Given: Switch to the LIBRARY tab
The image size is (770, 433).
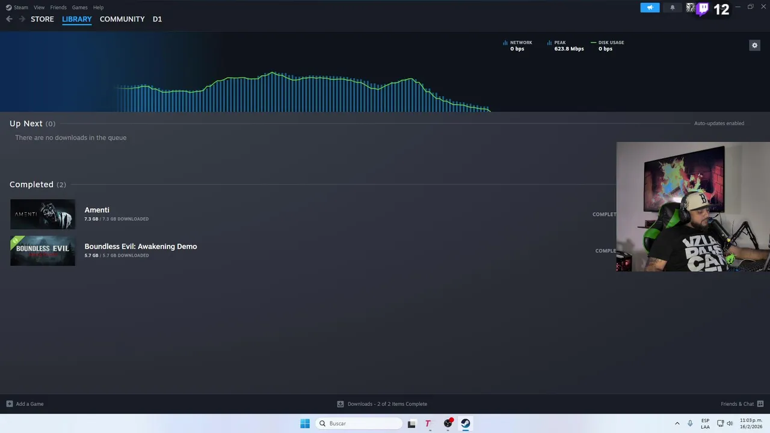Looking at the screenshot, I should click(x=77, y=19).
